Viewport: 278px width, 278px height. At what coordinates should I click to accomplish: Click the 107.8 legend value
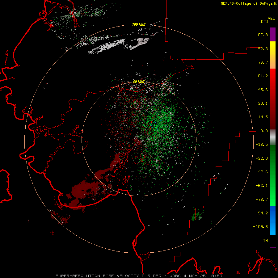(x=262, y=35)
